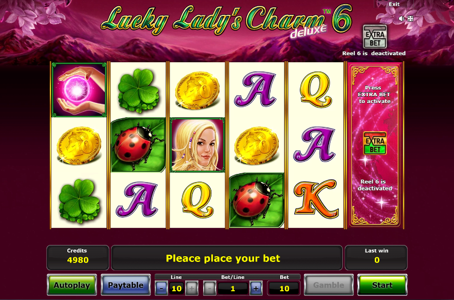This screenshot has width=454, height=300.
Task: Toggle the gray EXTRA BET icon at top
Action: click(x=375, y=37)
